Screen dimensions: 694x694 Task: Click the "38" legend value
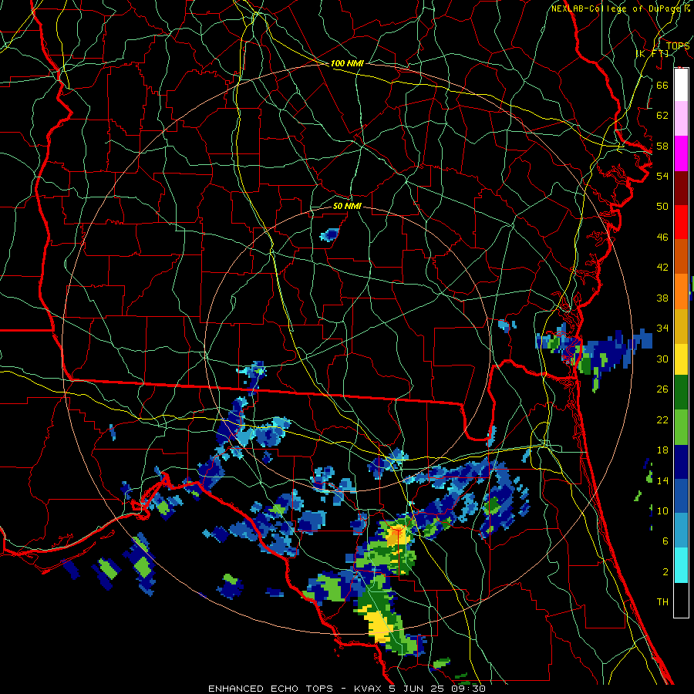click(662, 298)
